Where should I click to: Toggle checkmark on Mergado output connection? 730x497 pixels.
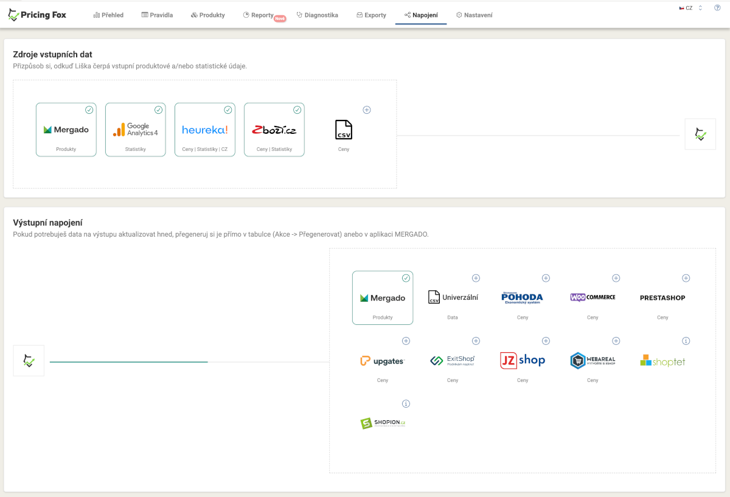(x=406, y=278)
